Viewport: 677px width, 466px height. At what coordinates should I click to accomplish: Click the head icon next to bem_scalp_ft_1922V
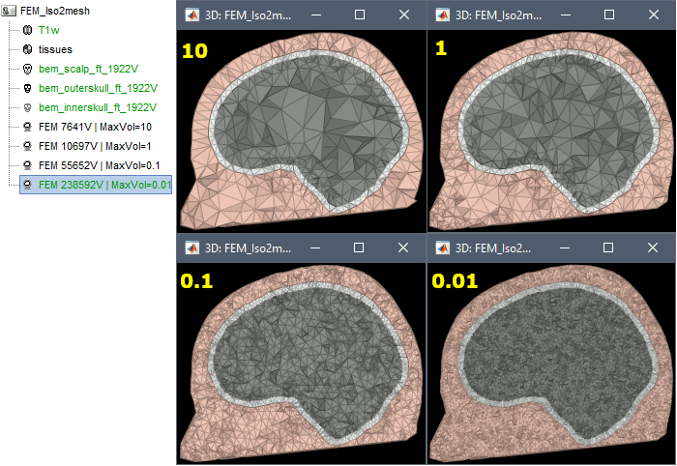coord(27,69)
